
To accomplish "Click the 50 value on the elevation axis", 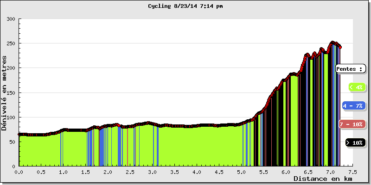I will (x=13, y=142).
